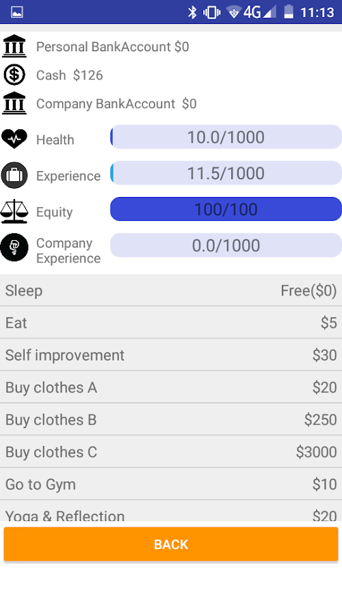This screenshot has width=342, height=608.
Task: Select Go to Gym for $10
Action: point(171,484)
